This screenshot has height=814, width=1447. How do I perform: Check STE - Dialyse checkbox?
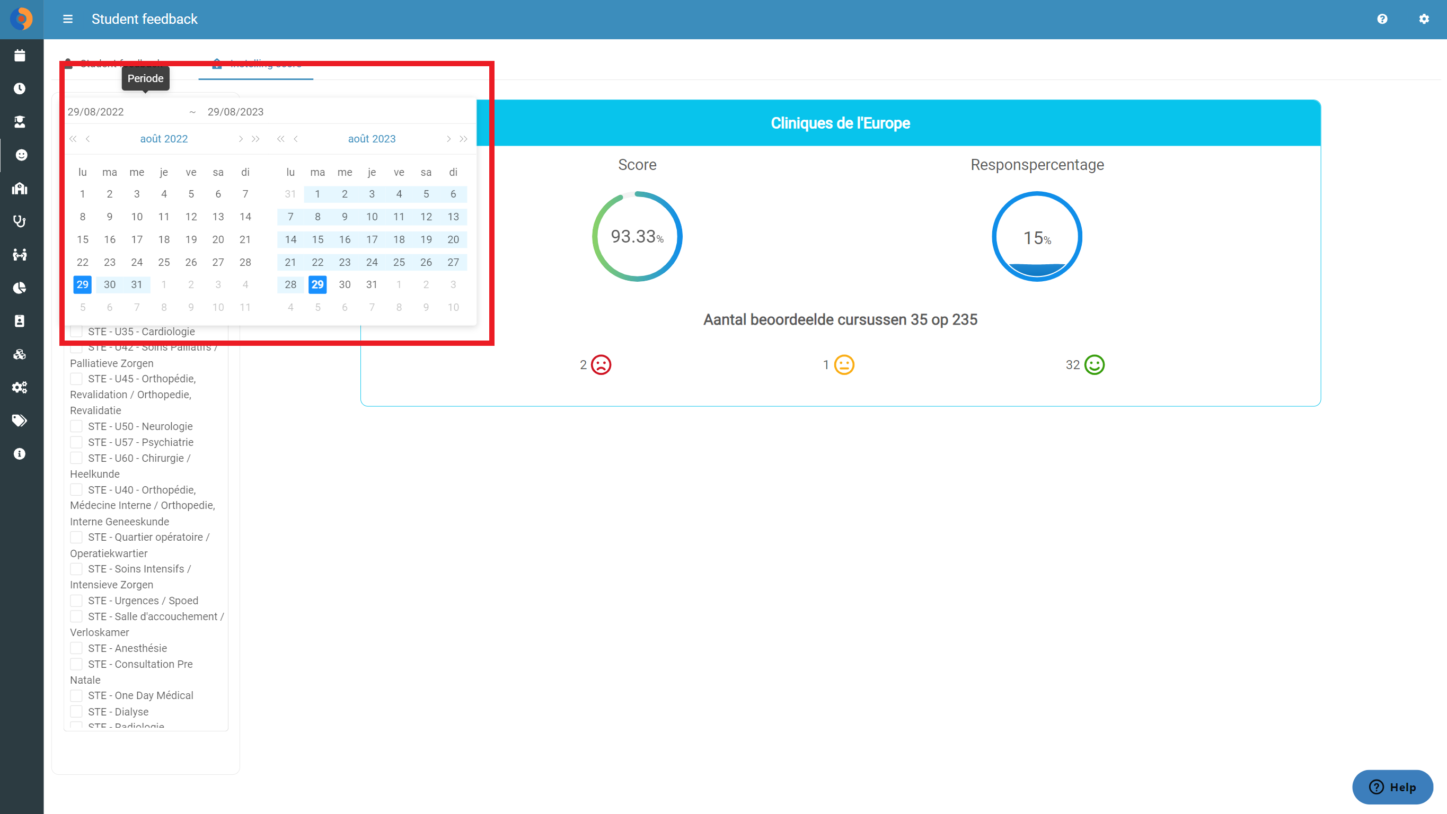(x=76, y=712)
